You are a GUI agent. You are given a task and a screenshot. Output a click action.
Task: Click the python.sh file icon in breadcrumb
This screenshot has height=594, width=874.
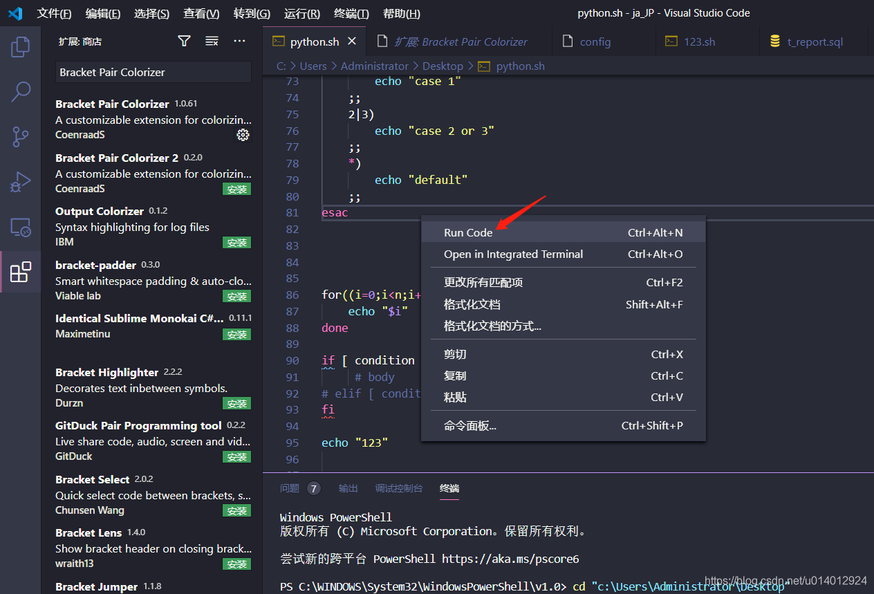pyautogui.click(x=484, y=66)
